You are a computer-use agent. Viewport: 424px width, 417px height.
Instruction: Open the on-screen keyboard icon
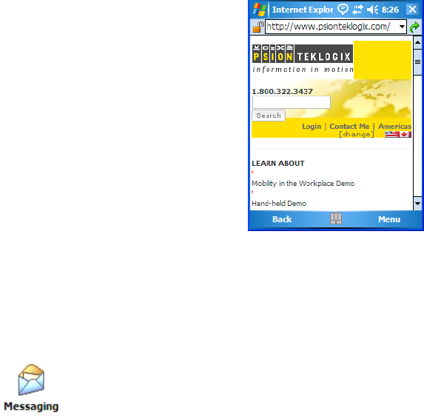336,218
